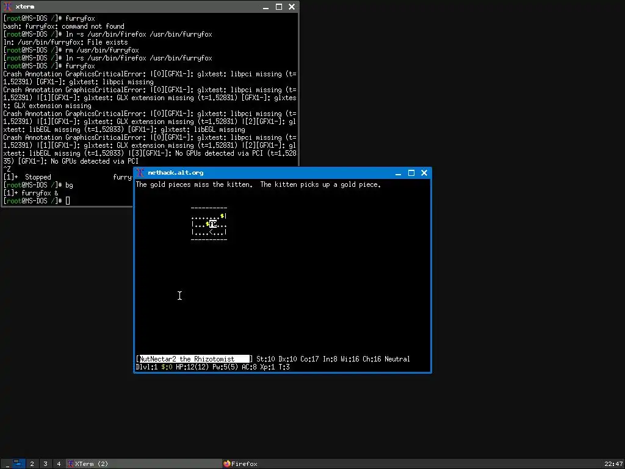Click the 'Dx:10' dexterity stat
This screenshot has height=469, width=625.
click(287, 359)
